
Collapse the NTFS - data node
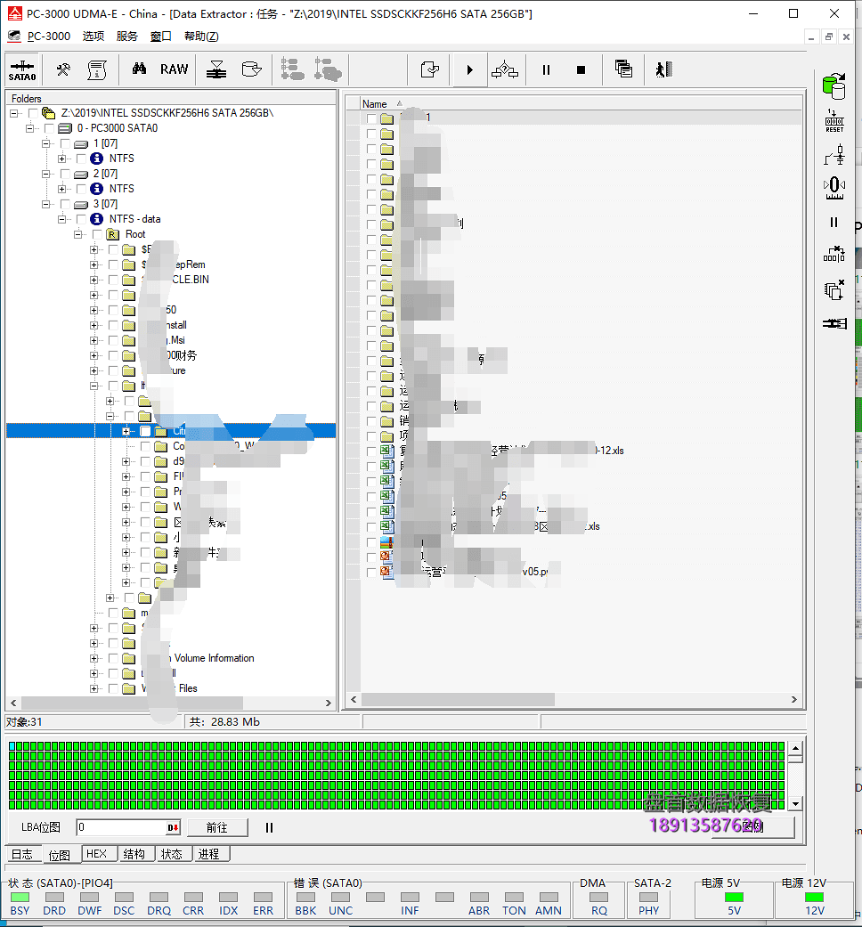coord(61,219)
